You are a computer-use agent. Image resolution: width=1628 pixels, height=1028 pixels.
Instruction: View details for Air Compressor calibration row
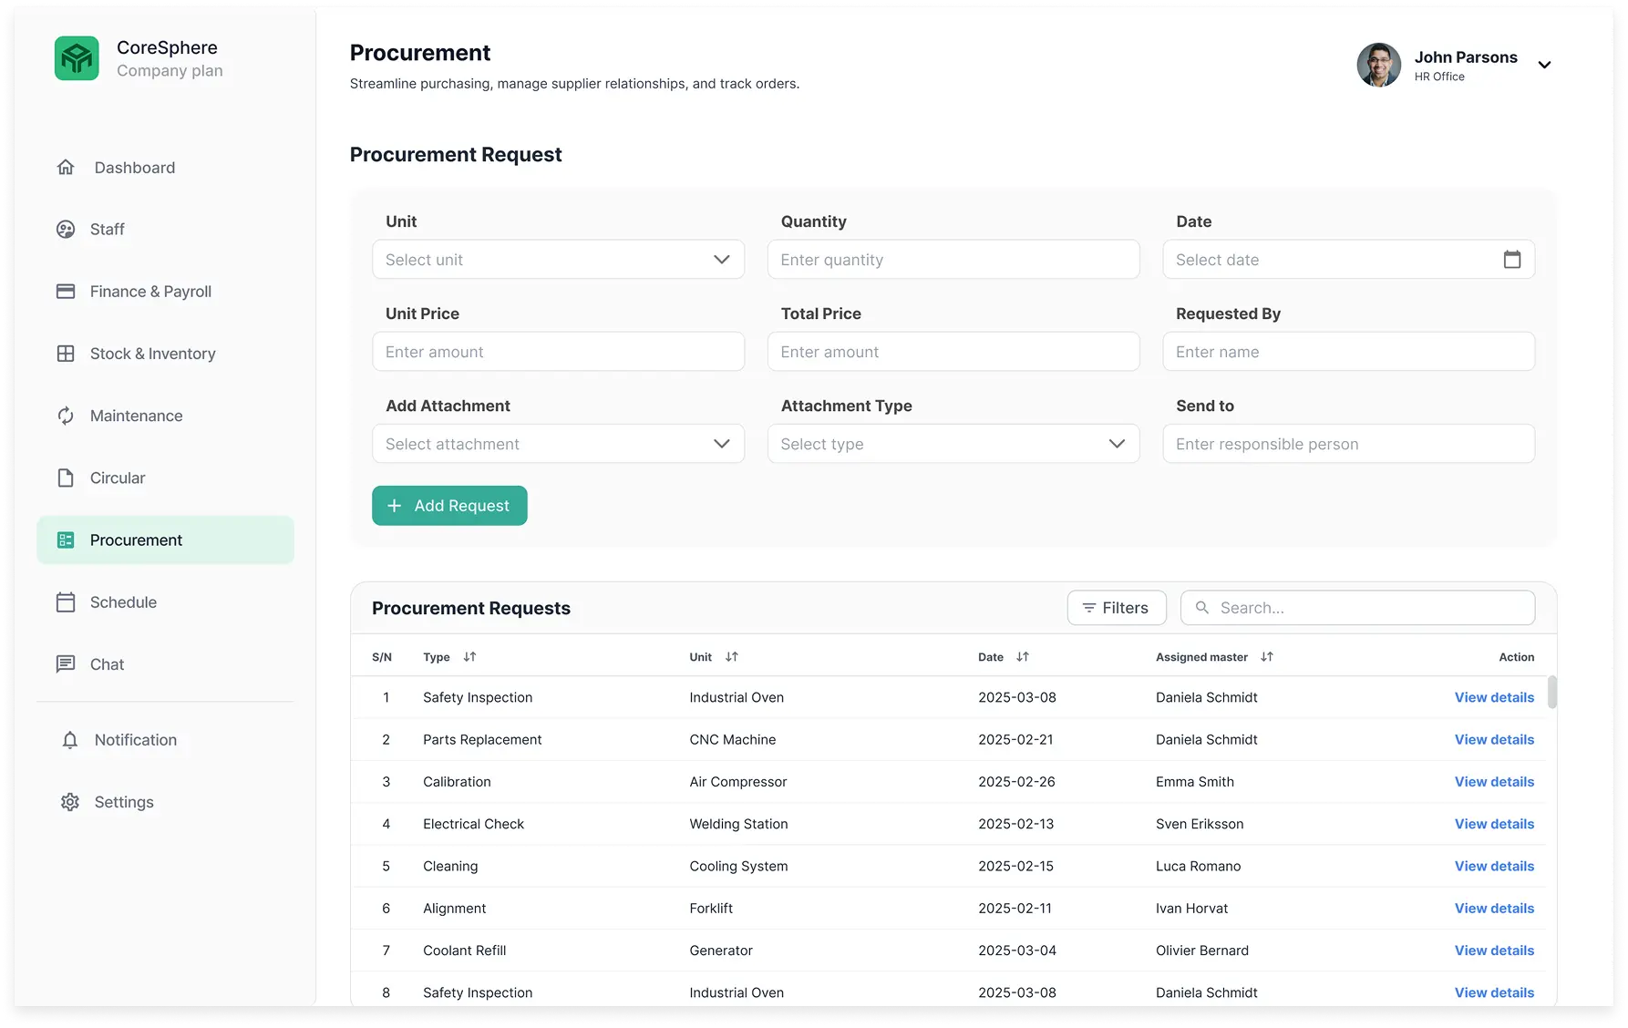1494,782
